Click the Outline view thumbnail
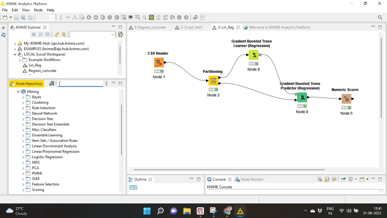The image size is (387, 218). [x=133, y=187]
